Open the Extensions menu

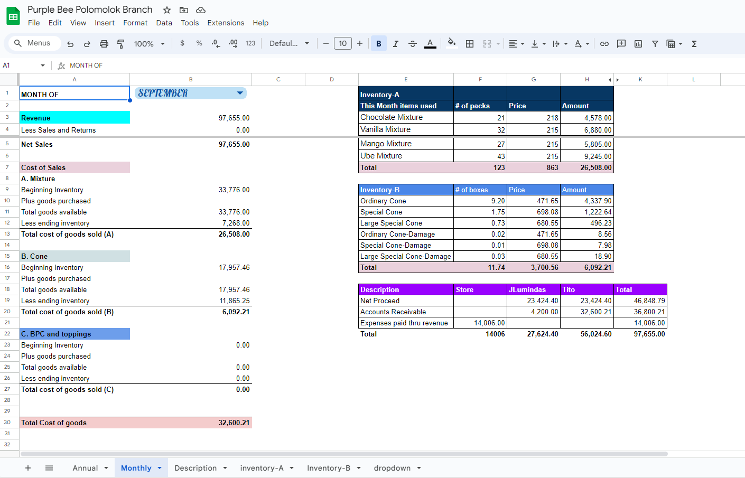(226, 23)
